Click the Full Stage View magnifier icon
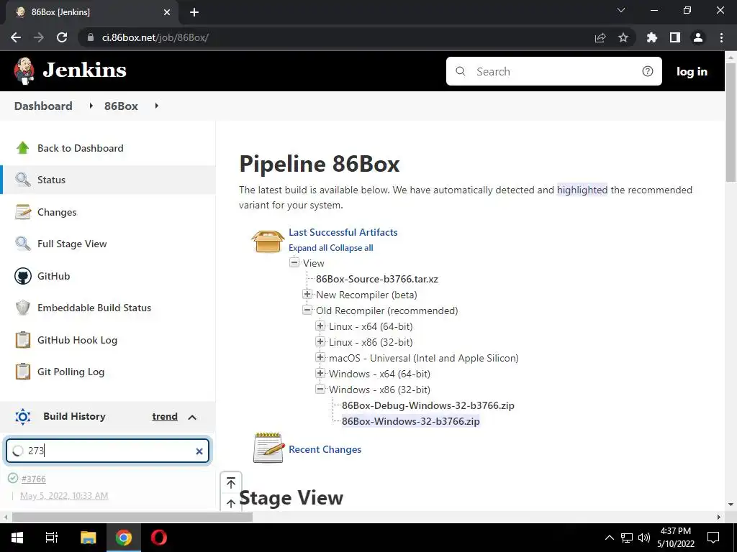Image resolution: width=737 pixels, height=552 pixels. tap(22, 244)
